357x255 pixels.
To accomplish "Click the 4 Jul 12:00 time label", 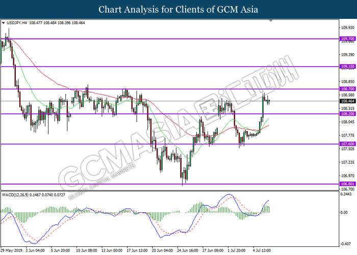I will point(262,250).
